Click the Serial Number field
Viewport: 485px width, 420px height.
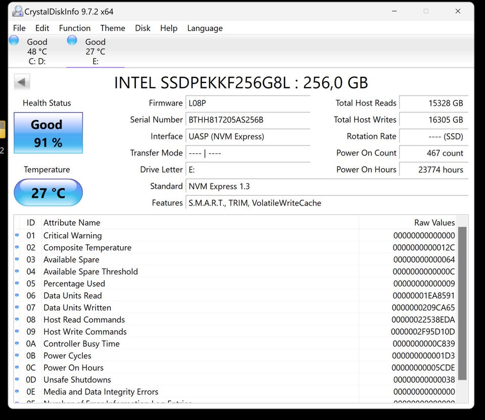(x=248, y=120)
